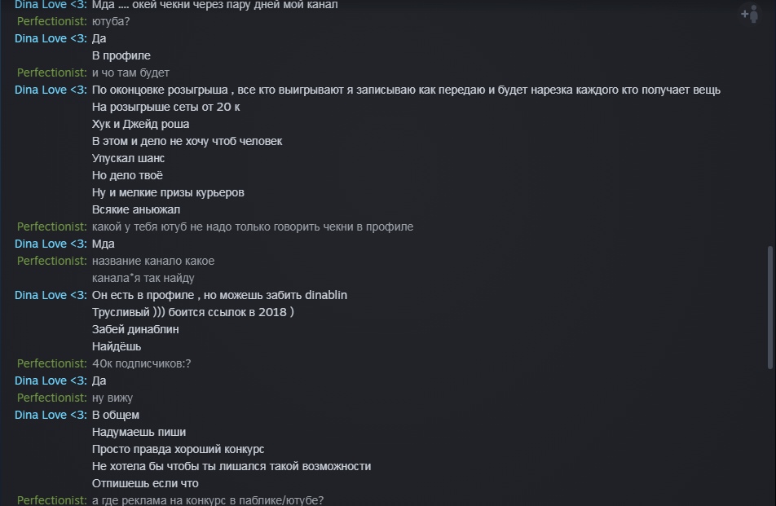
Task: Select Perfectionist's name beside "и чо там будет"
Action: pos(51,73)
